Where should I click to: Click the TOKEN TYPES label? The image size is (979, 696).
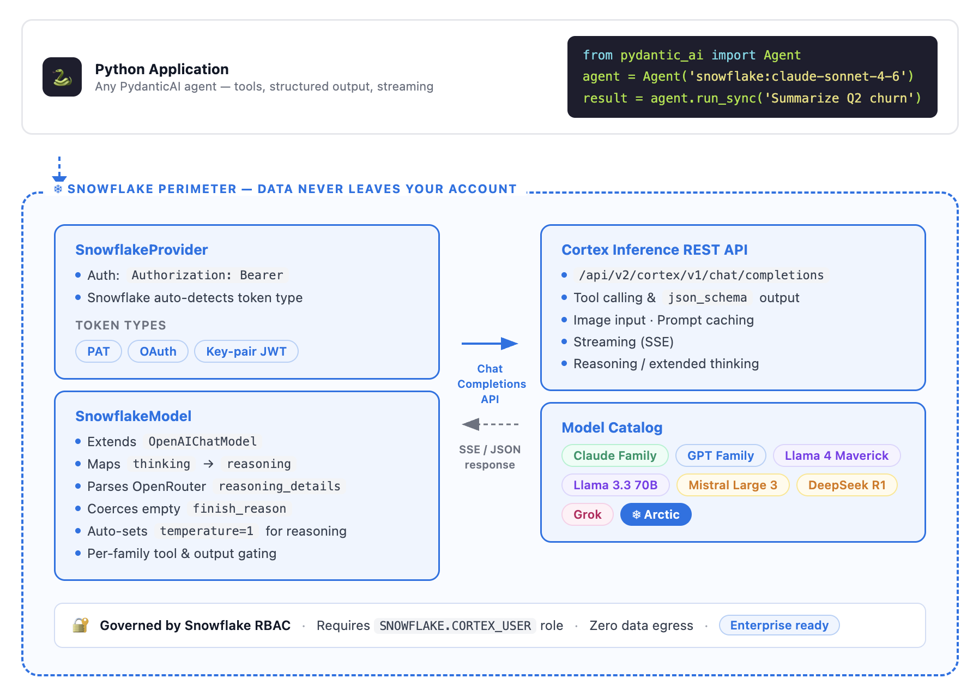(x=121, y=326)
